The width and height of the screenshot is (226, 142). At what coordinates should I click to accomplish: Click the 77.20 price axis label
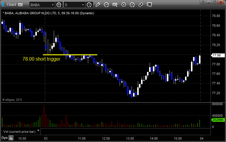tap(216, 93)
